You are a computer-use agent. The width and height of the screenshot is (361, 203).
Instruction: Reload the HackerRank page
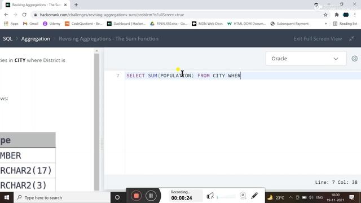pos(24,15)
